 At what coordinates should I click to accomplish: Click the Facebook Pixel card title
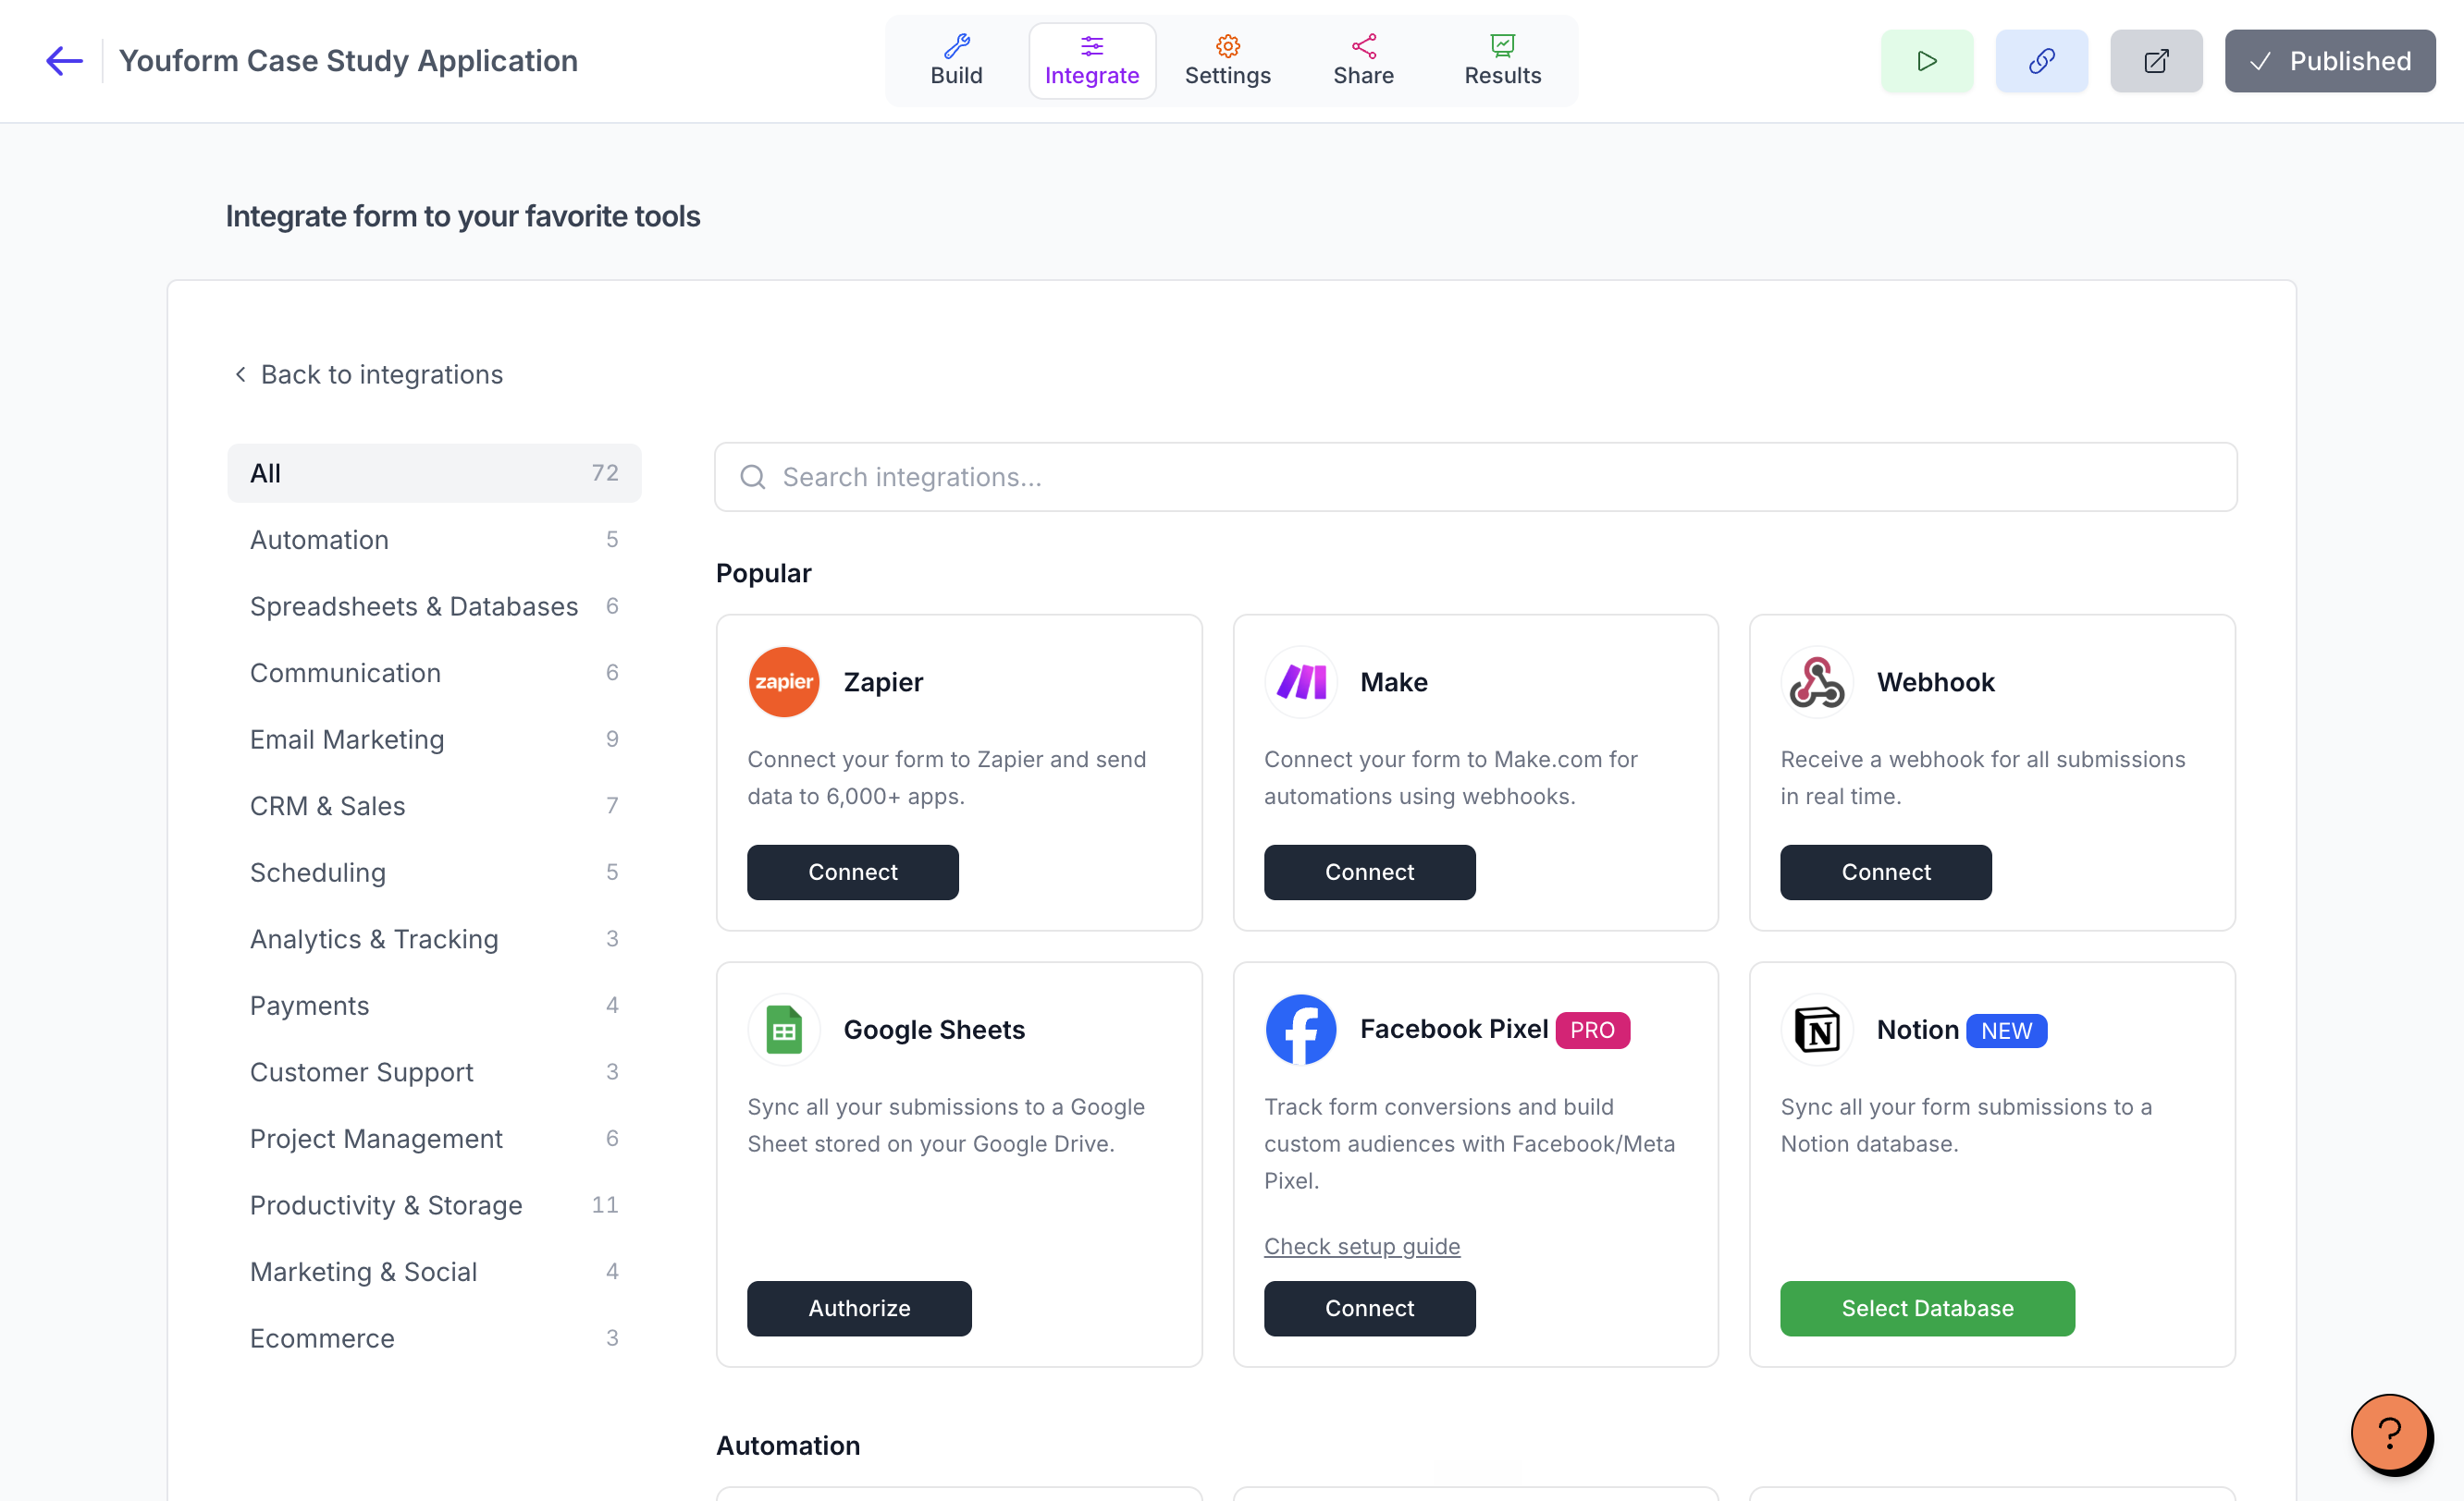[x=1453, y=1030]
